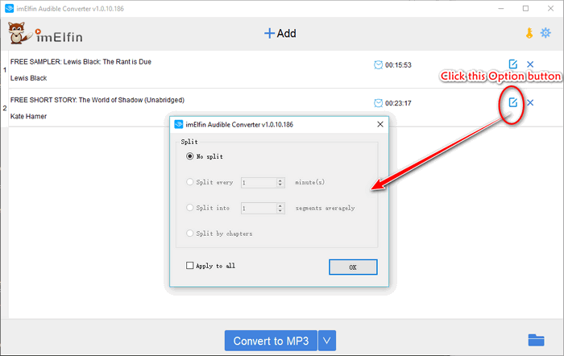
Task: Select the Split every minutes option
Action: [190, 182]
